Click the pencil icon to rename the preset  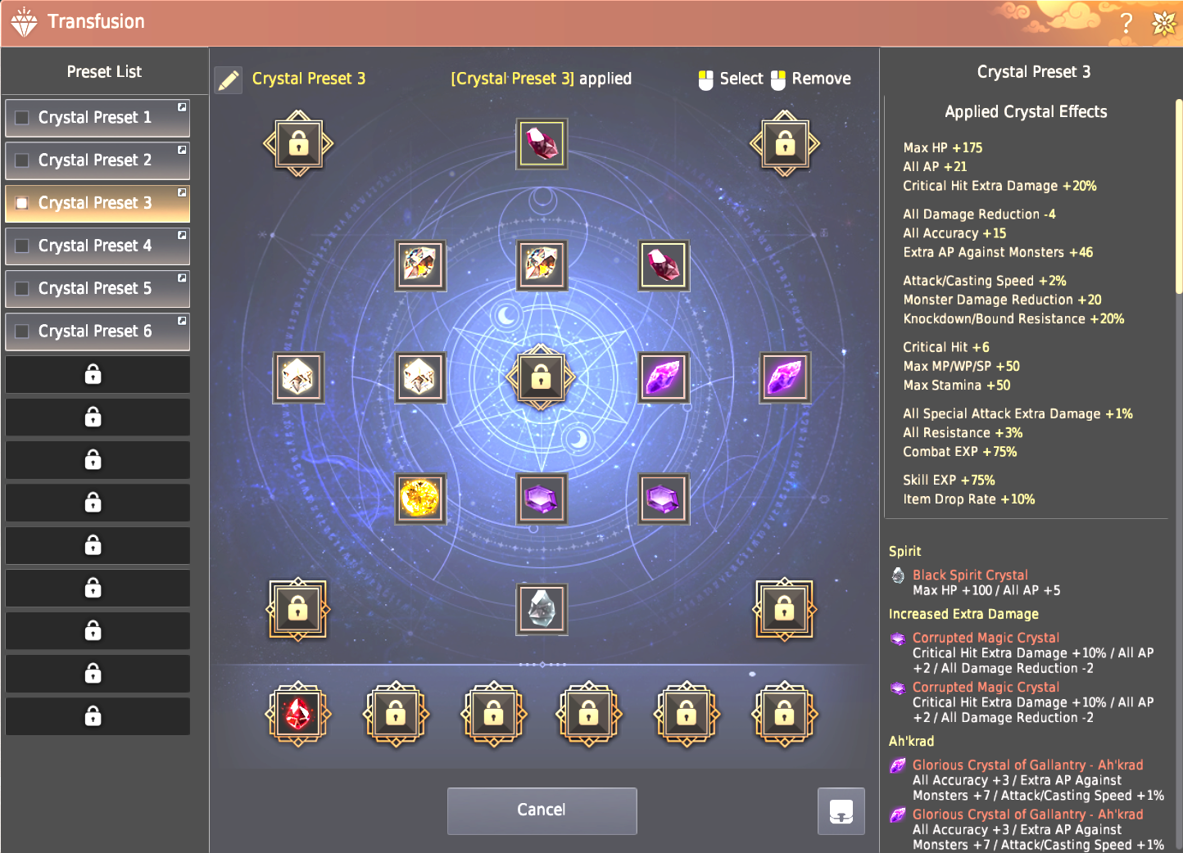pyautogui.click(x=229, y=80)
